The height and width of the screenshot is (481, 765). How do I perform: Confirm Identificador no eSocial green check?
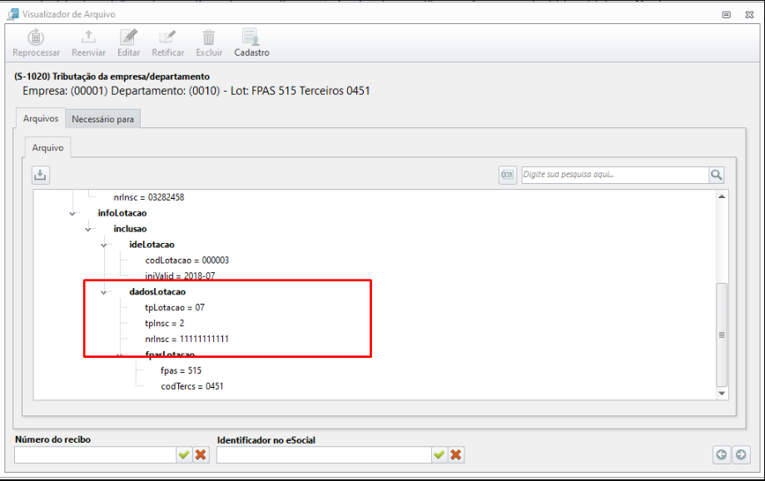(x=439, y=454)
